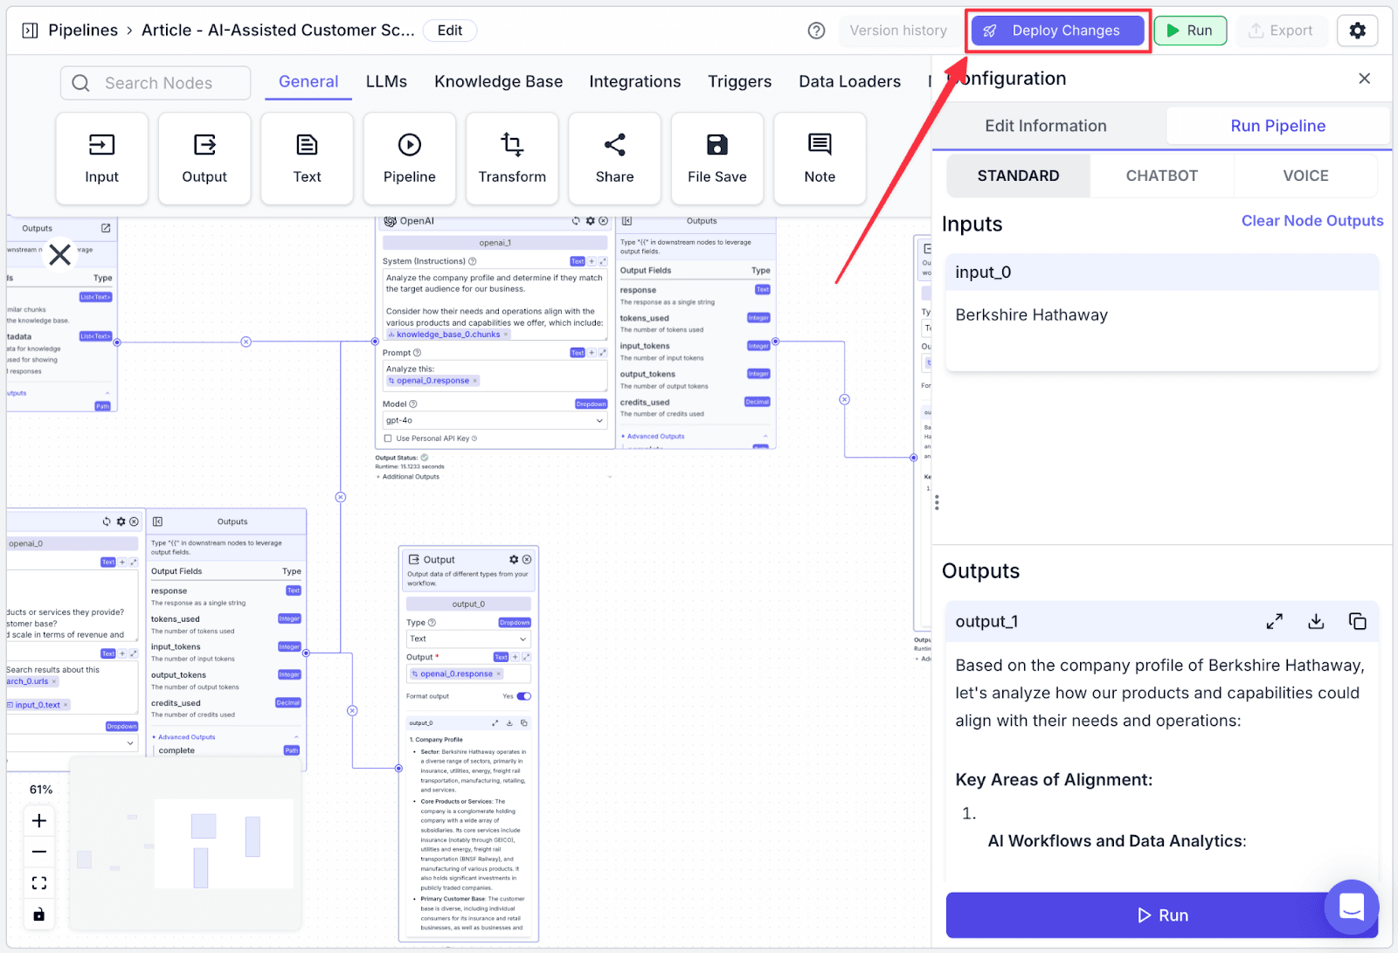Add a Text node
1398x953 pixels.
click(x=307, y=158)
